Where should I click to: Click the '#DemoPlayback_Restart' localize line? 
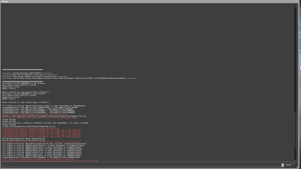(x=44, y=146)
